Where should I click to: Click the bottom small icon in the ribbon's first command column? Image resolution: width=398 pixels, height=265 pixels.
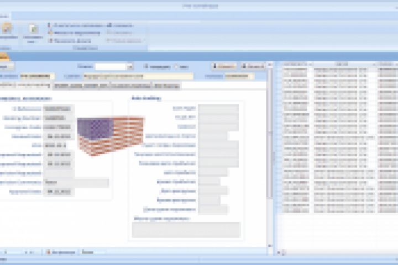click(50, 40)
